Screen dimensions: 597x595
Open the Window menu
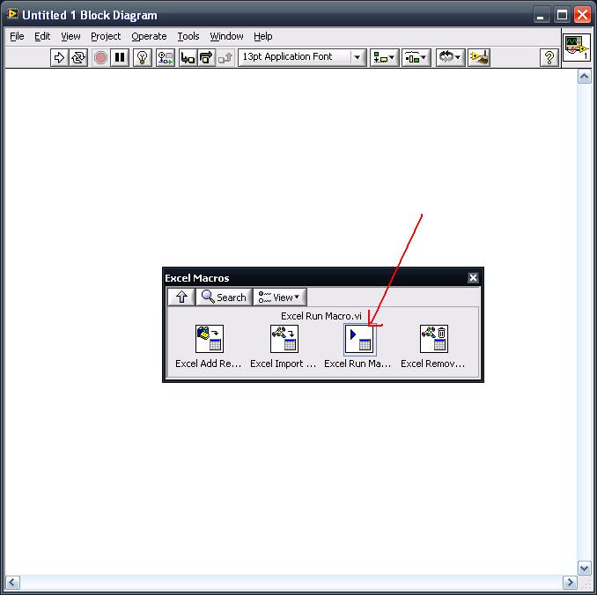tap(226, 36)
